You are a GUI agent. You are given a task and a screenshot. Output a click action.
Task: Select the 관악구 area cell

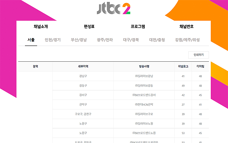tap(83, 105)
